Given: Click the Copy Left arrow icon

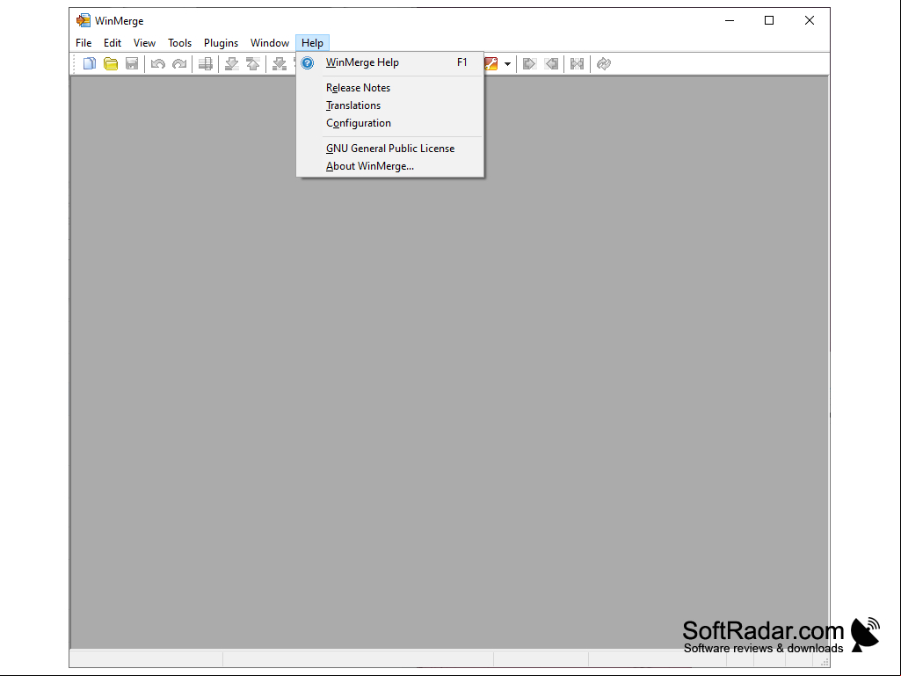Looking at the screenshot, I should [551, 64].
